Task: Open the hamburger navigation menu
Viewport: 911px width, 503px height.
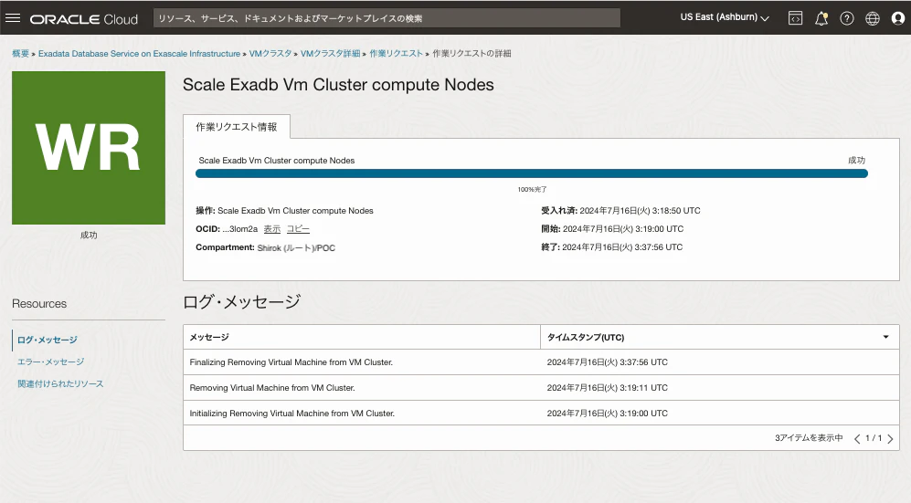Action: point(12,18)
